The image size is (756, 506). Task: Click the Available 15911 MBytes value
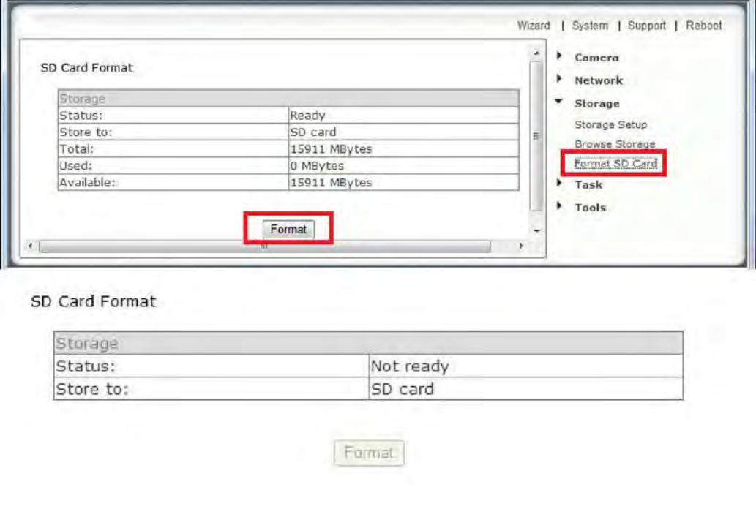(x=331, y=183)
